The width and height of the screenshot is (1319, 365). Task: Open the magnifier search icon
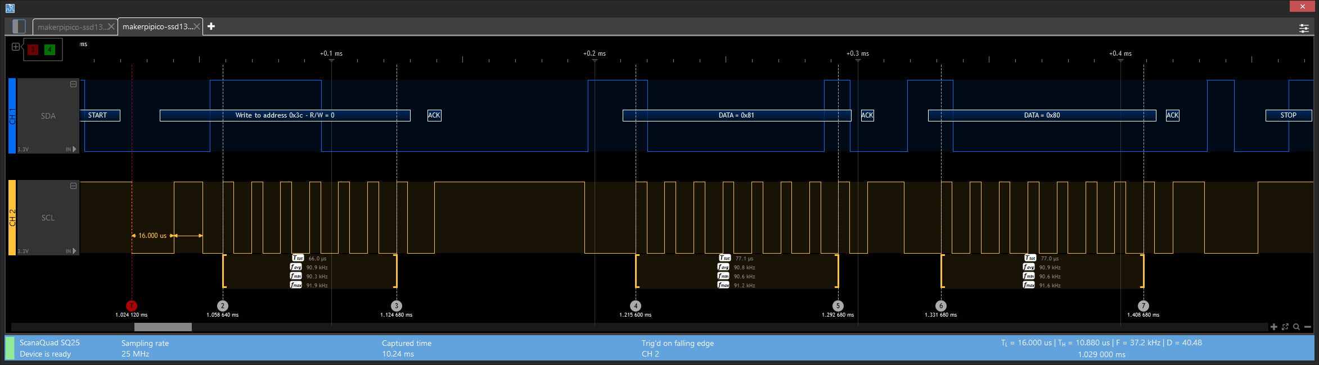coord(1297,327)
